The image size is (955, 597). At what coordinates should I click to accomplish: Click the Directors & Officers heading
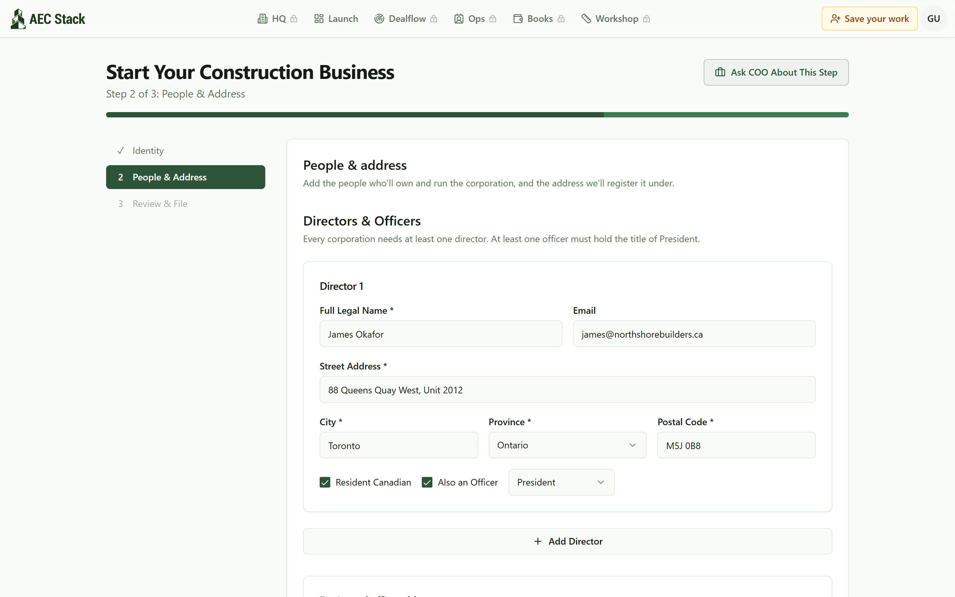click(x=362, y=221)
